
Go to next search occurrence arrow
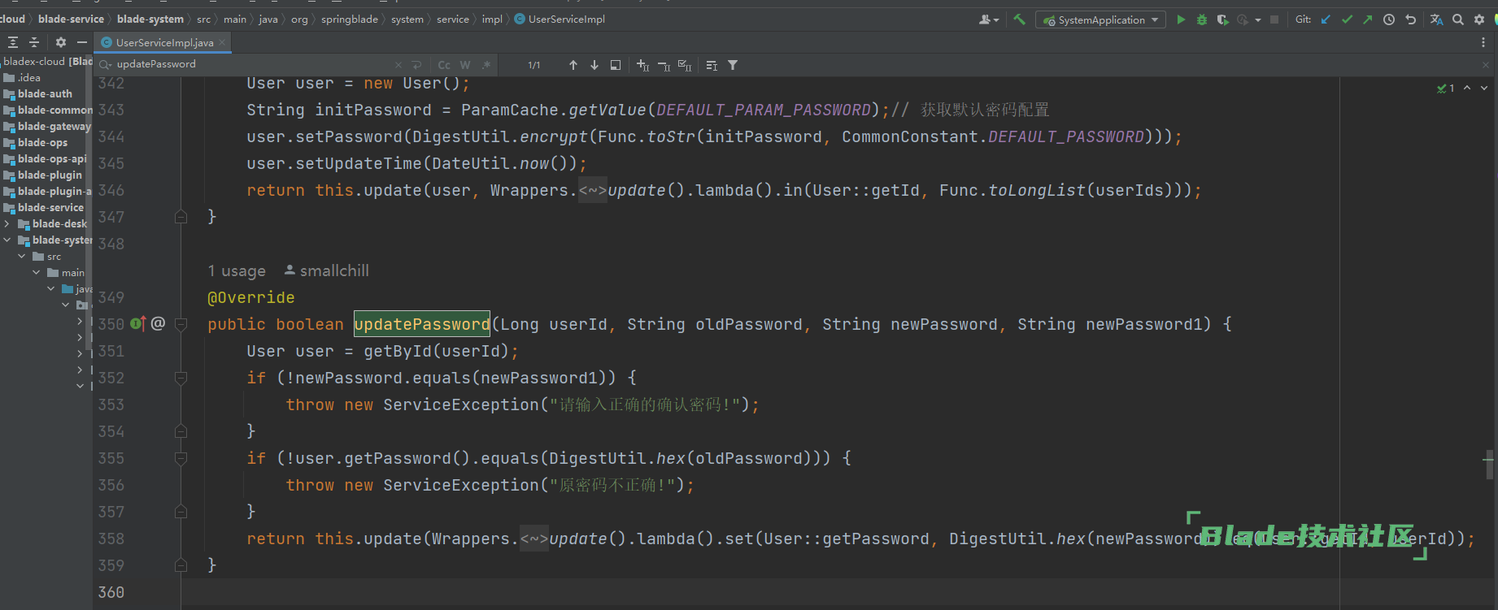(594, 65)
